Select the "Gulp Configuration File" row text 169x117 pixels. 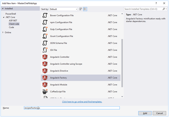(x=61, y=29)
